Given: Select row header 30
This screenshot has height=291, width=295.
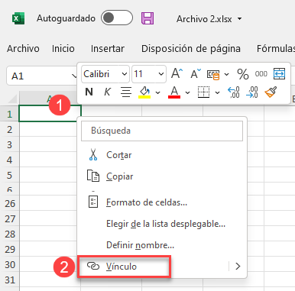Looking at the screenshot, I should click(10, 265).
